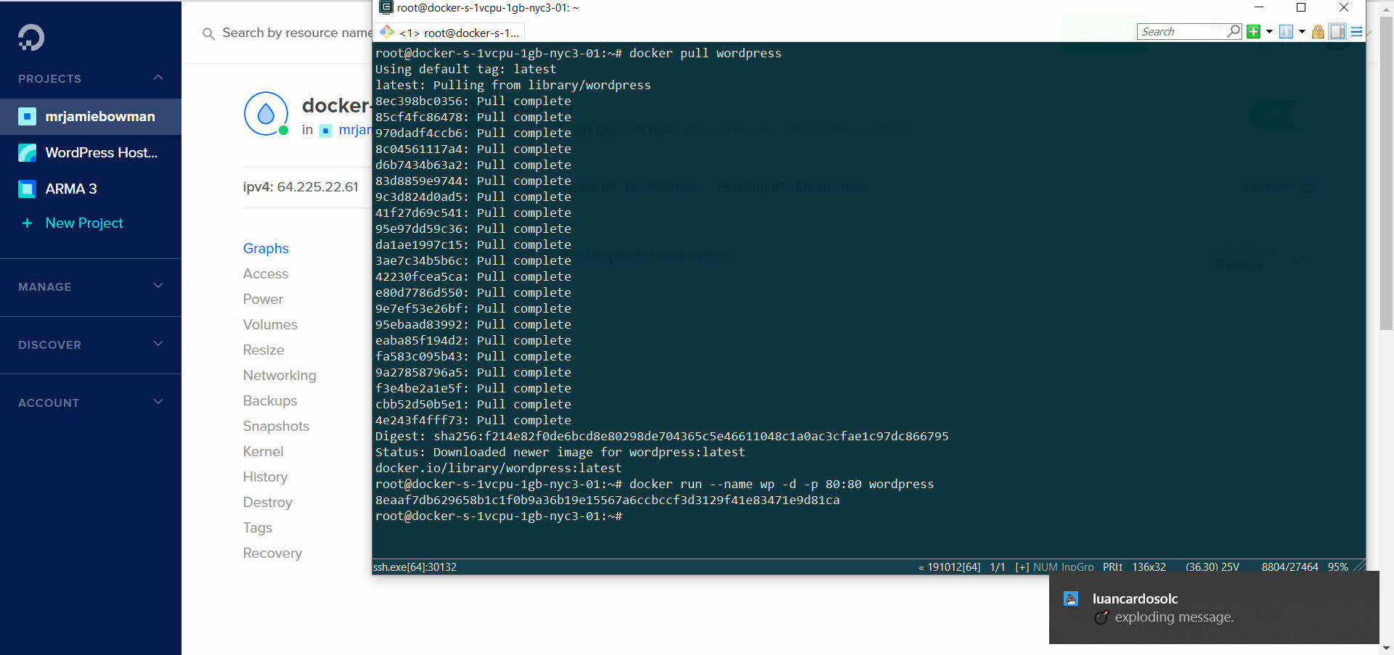Screen dimensions: 1394x655
Task: Click the new console green plus icon
Action: click(1253, 31)
